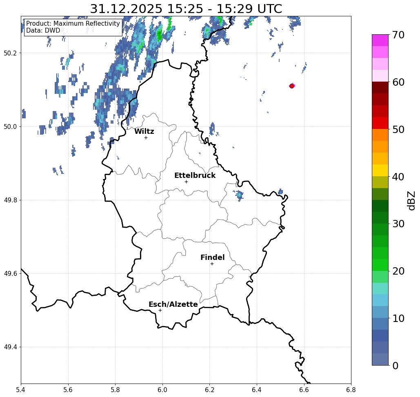Click the latitude label 49.8
The width and height of the screenshot is (420, 397).
(x=10, y=200)
